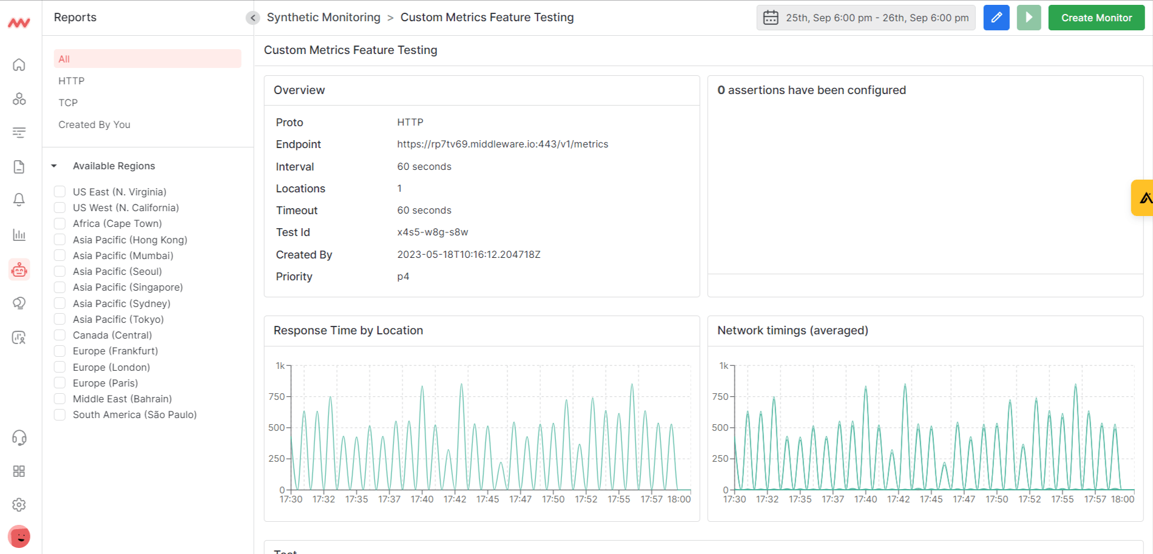Open Synthetic Monitoring breadcrumb link
The width and height of the screenshot is (1153, 554).
tap(324, 17)
